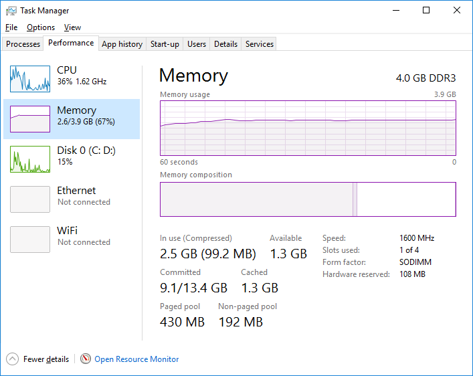Image resolution: width=473 pixels, height=376 pixels.
Task: Click the Resource Monitor icon
Action: click(86, 359)
